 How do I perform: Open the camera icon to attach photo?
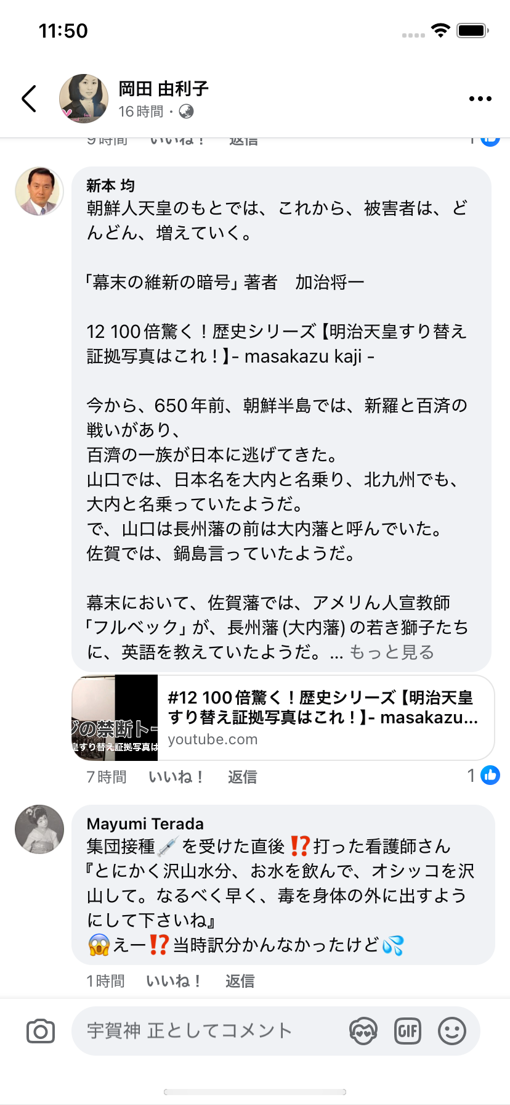41,1031
